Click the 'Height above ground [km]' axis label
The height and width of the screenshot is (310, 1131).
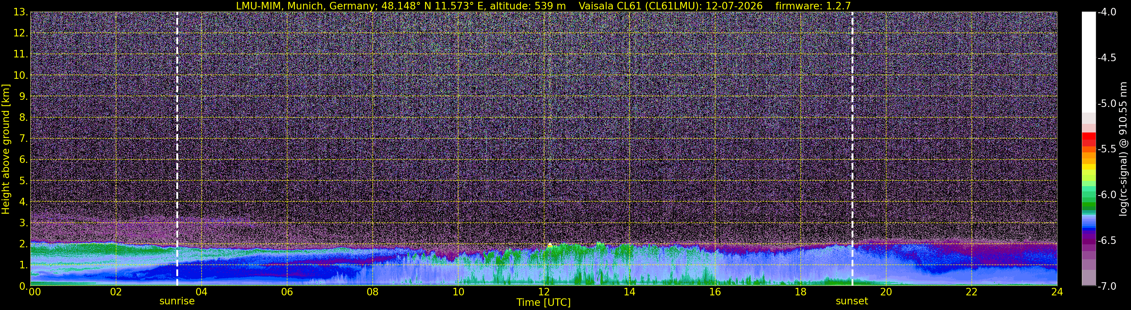6,149
